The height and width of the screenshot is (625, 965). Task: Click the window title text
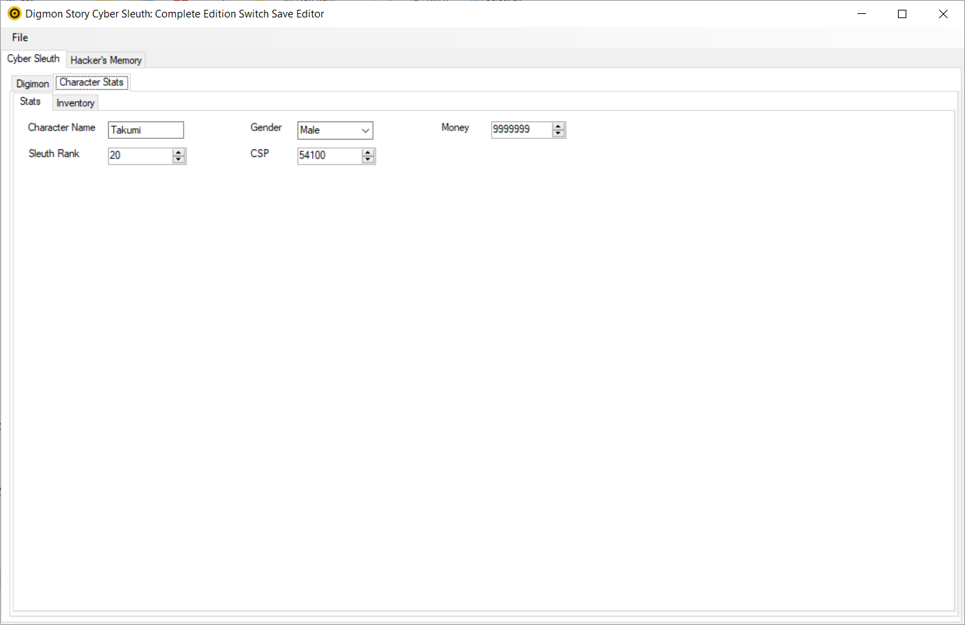point(175,14)
